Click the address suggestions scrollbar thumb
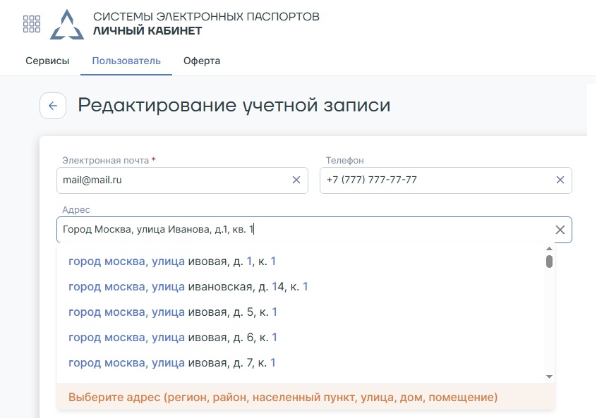 [x=549, y=262]
